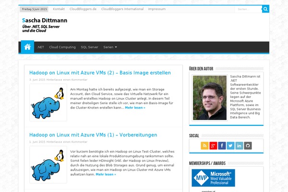The image size is (288, 192).
Task: Click 'Mehr lesen' under Basis Image post
Action: click(135, 108)
